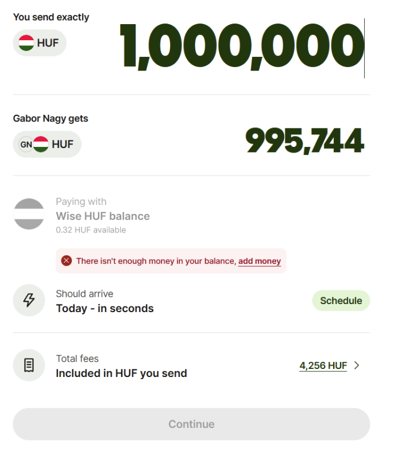Expand fee details with the chevron arrow
This screenshot has height=459, width=398.
(357, 365)
